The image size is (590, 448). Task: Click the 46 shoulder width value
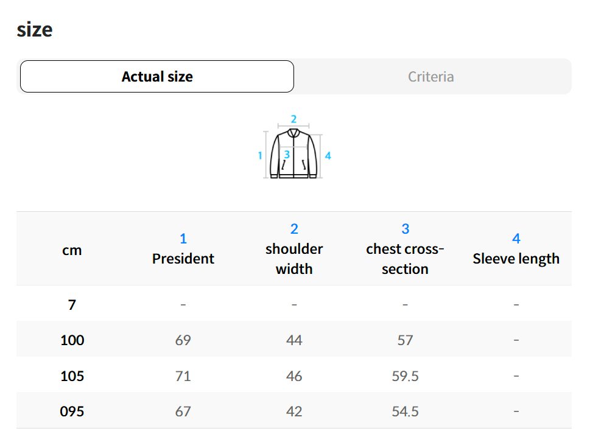click(x=294, y=376)
